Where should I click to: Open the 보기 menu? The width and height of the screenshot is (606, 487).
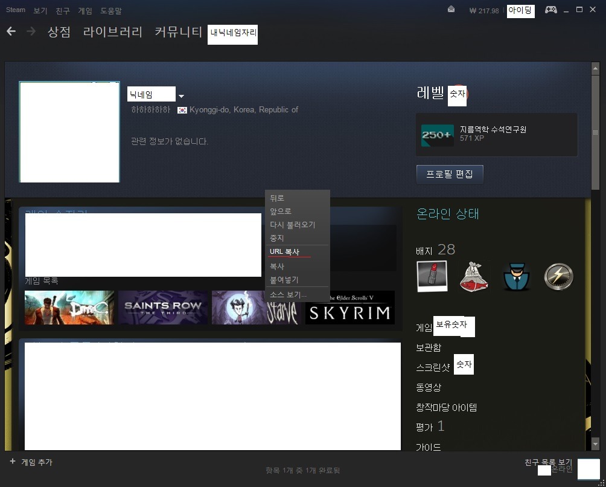click(40, 11)
